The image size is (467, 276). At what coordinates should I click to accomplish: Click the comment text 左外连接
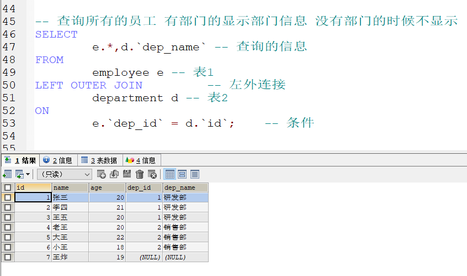pyautogui.click(x=258, y=85)
